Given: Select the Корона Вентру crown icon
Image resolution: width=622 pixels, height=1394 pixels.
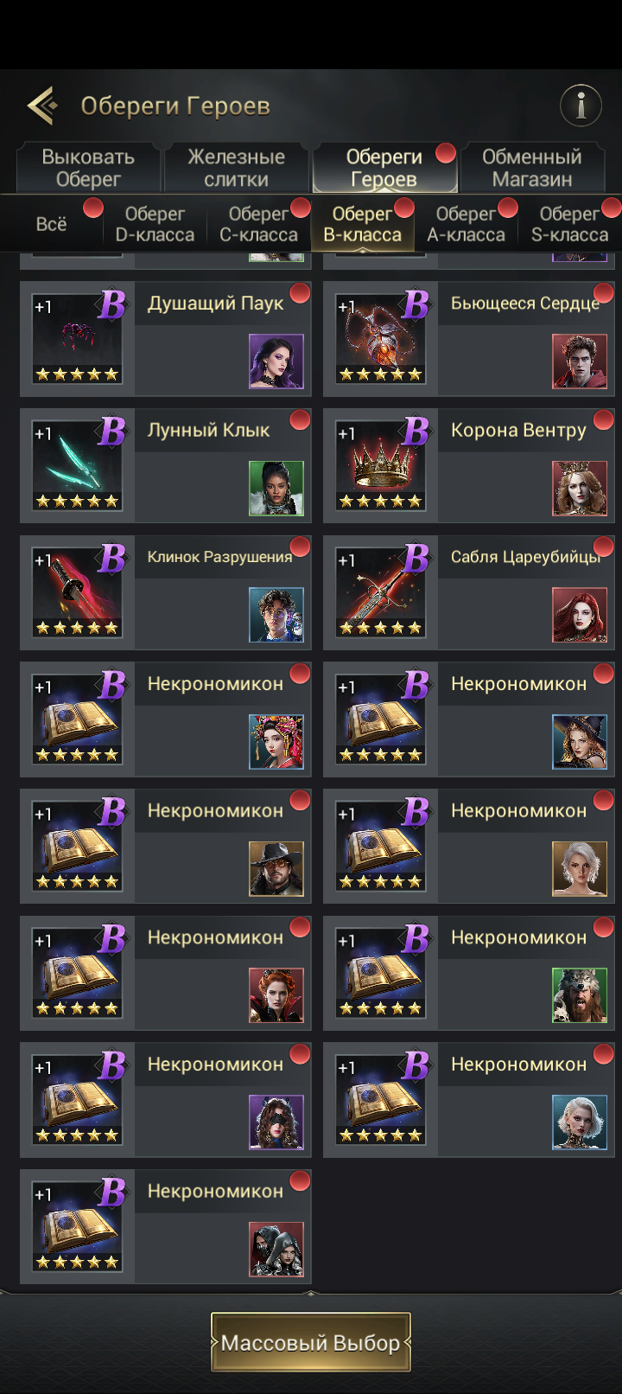Looking at the screenshot, I should pyautogui.click(x=381, y=465).
